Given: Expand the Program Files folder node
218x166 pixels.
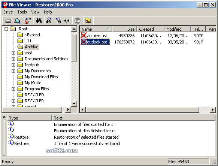Looking at the screenshot, I should point(13,89).
